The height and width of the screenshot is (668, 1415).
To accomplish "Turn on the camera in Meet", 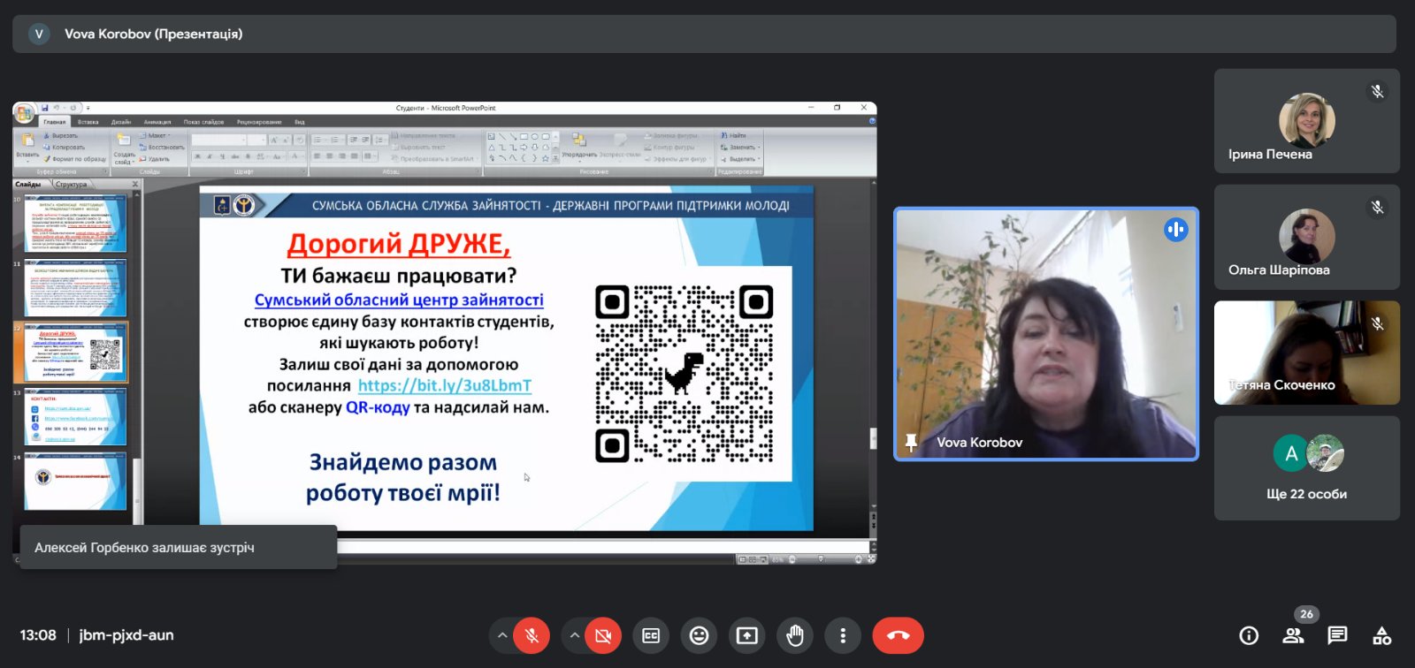I will [x=603, y=635].
